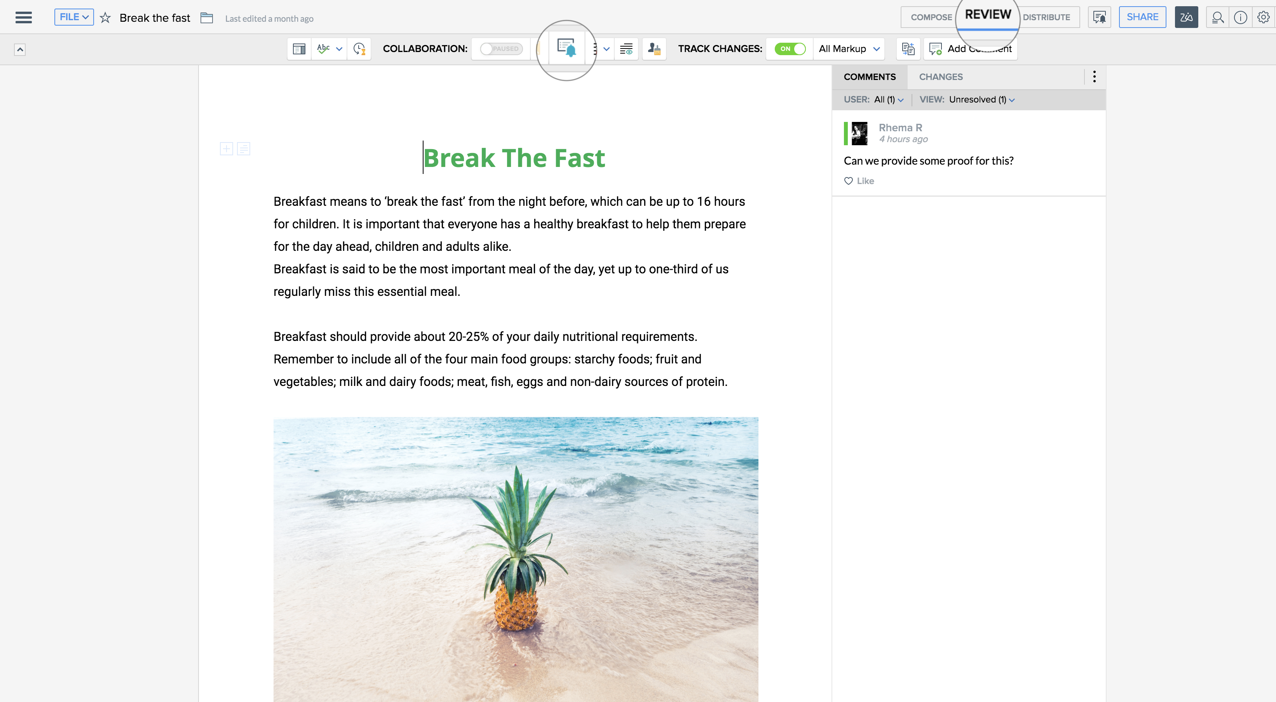Image resolution: width=1276 pixels, height=702 pixels.
Task: Toggle the Collaboration PAUSED switch
Action: 501,49
